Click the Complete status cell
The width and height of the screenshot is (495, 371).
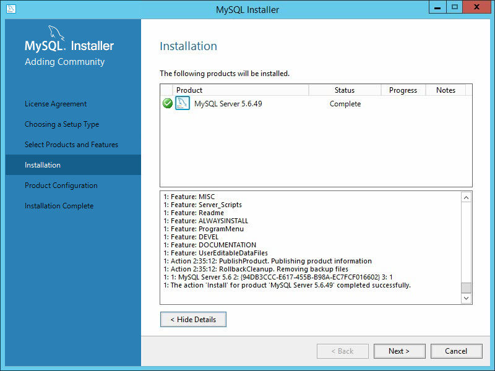click(345, 104)
